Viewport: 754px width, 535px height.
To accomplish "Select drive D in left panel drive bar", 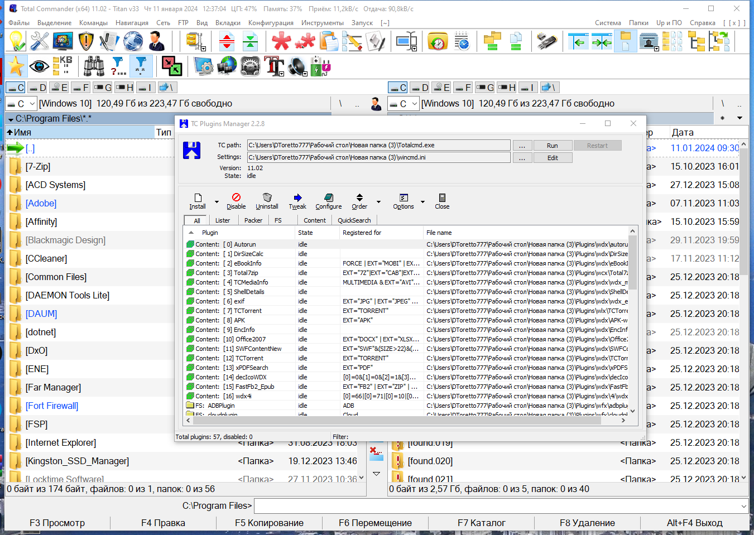I will [38, 88].
